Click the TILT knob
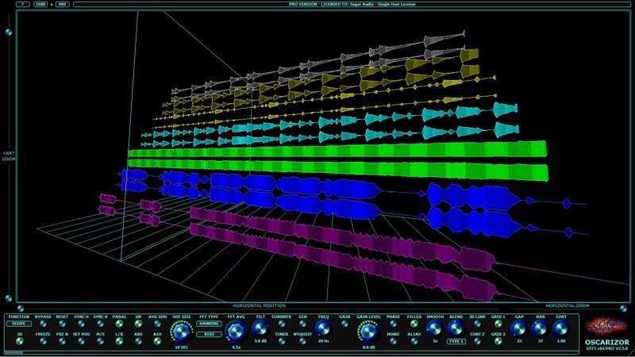The height and width of the screenshot is (357, 635). pos(260,329)
